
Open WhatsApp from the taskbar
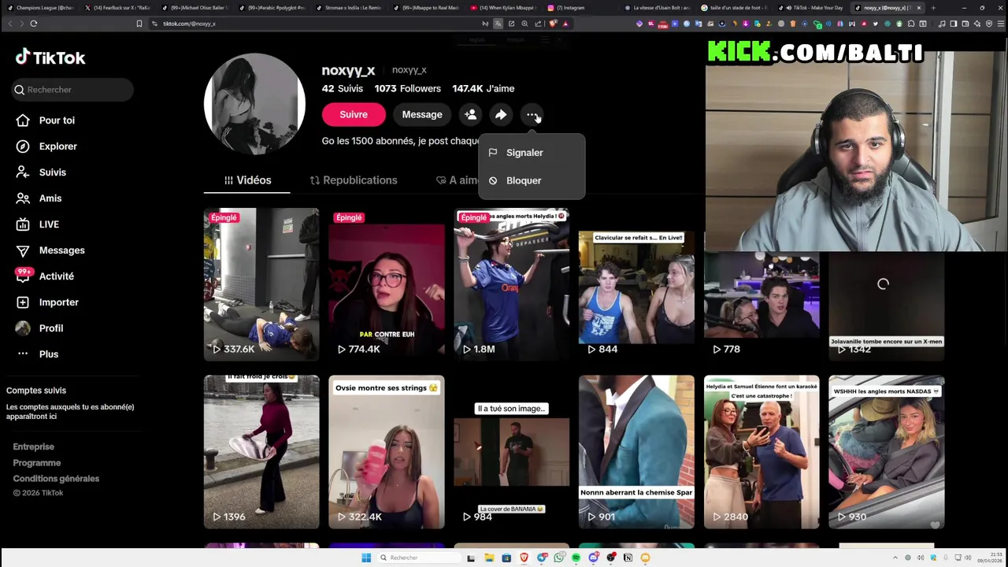pyautogui.click(x=559, y=558)
